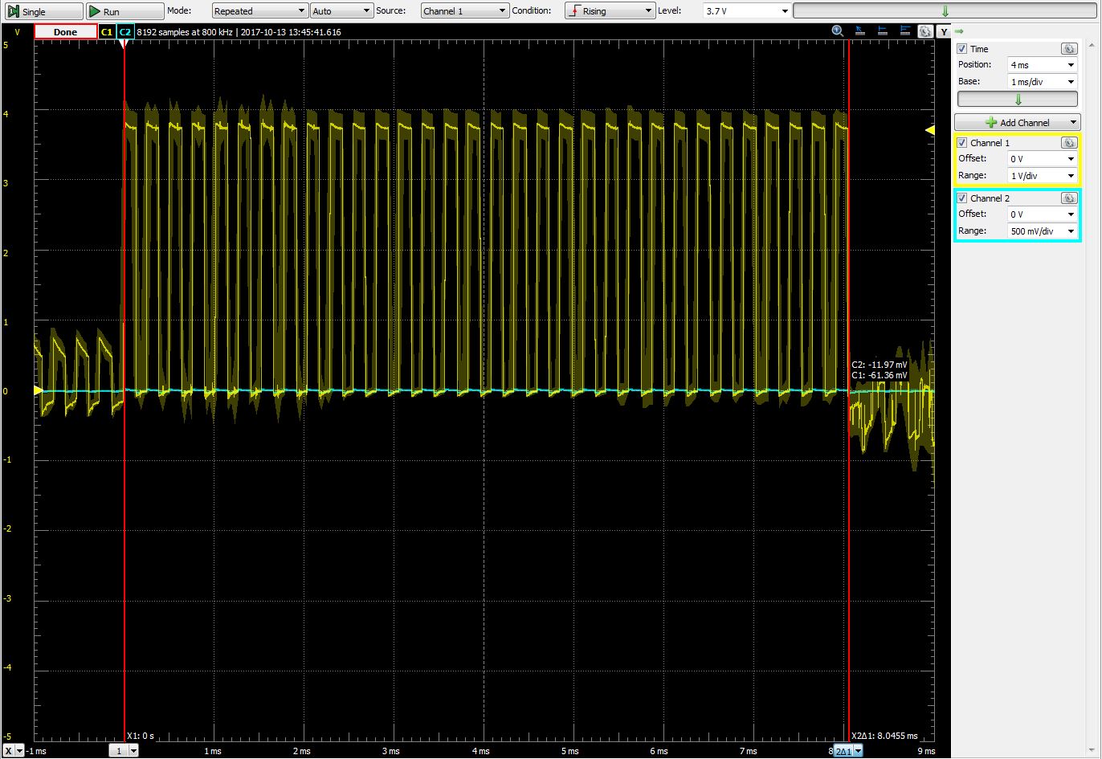Open Channel 1 settings gear icon
The height and width of the screenshot is (759, 1102).
(1068, 143)
